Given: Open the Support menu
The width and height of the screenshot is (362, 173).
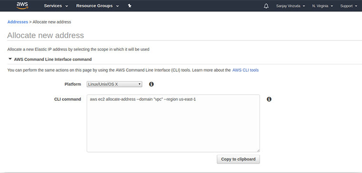Looking at the screenshot, I should (349, 6).
